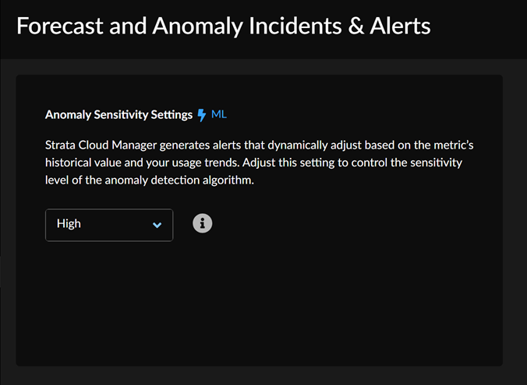Click the "Forecast and Anomaly Incidents & Alerts" title
Viewport: 527px width, 385px height.
pyautogui.click(x=223, y=26)
